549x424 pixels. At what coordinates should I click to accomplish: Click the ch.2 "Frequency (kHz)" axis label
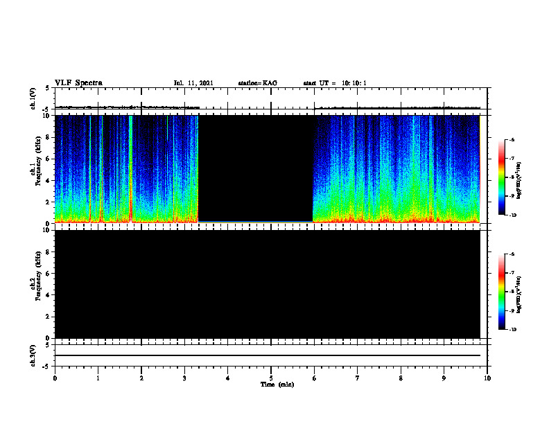(38, 276)
